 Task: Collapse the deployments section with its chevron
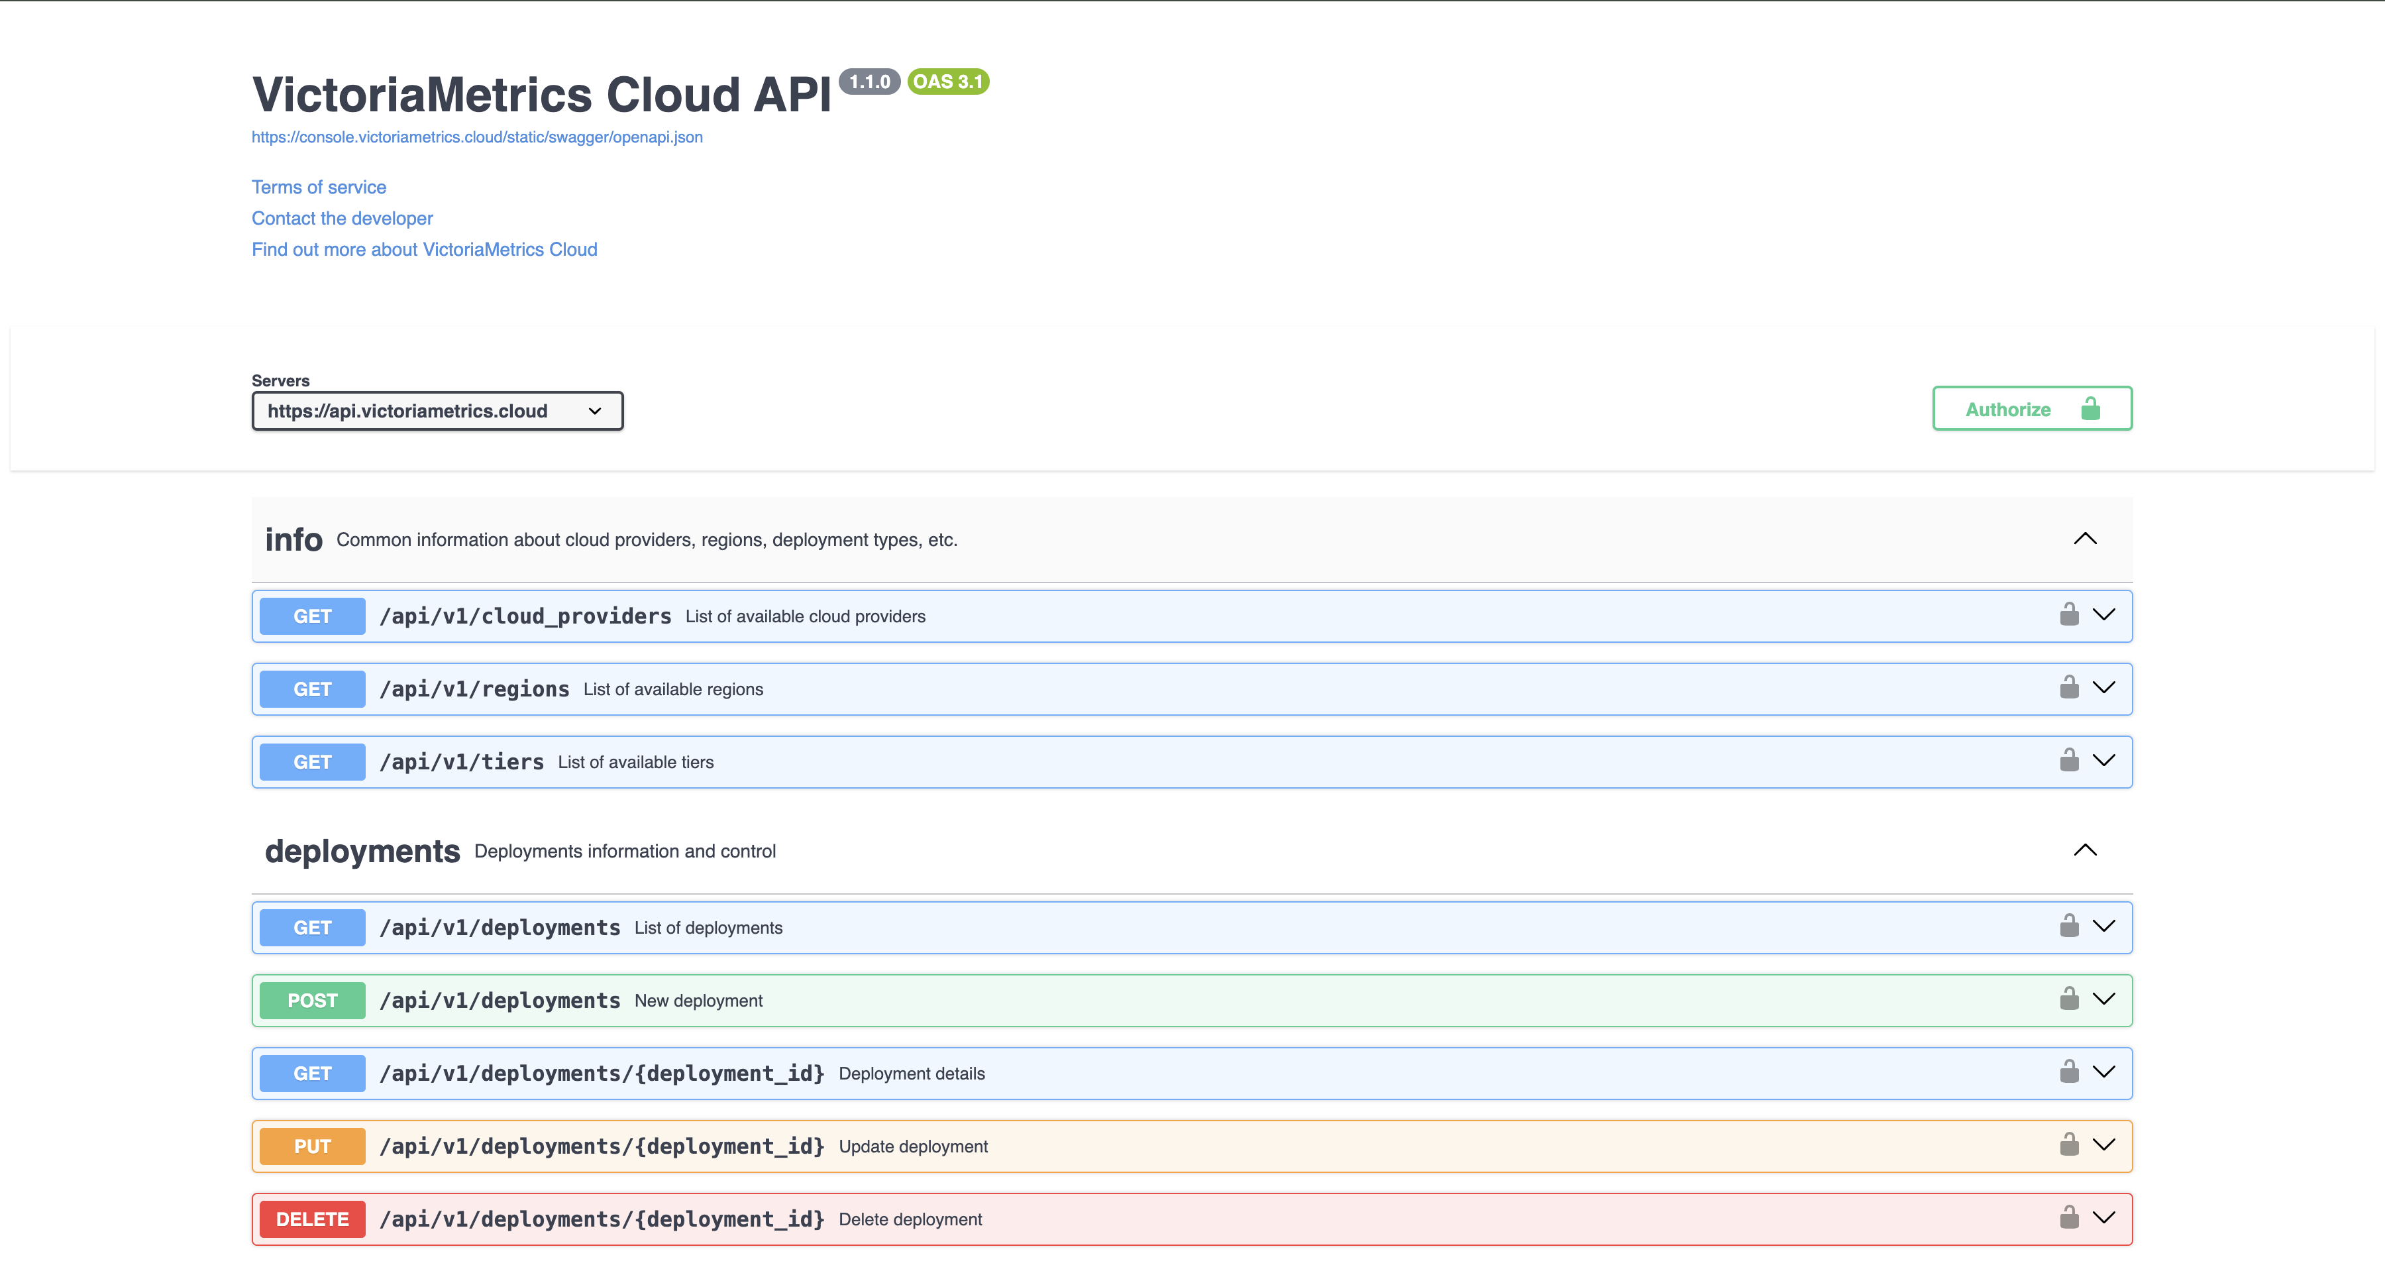(2084, 850)
